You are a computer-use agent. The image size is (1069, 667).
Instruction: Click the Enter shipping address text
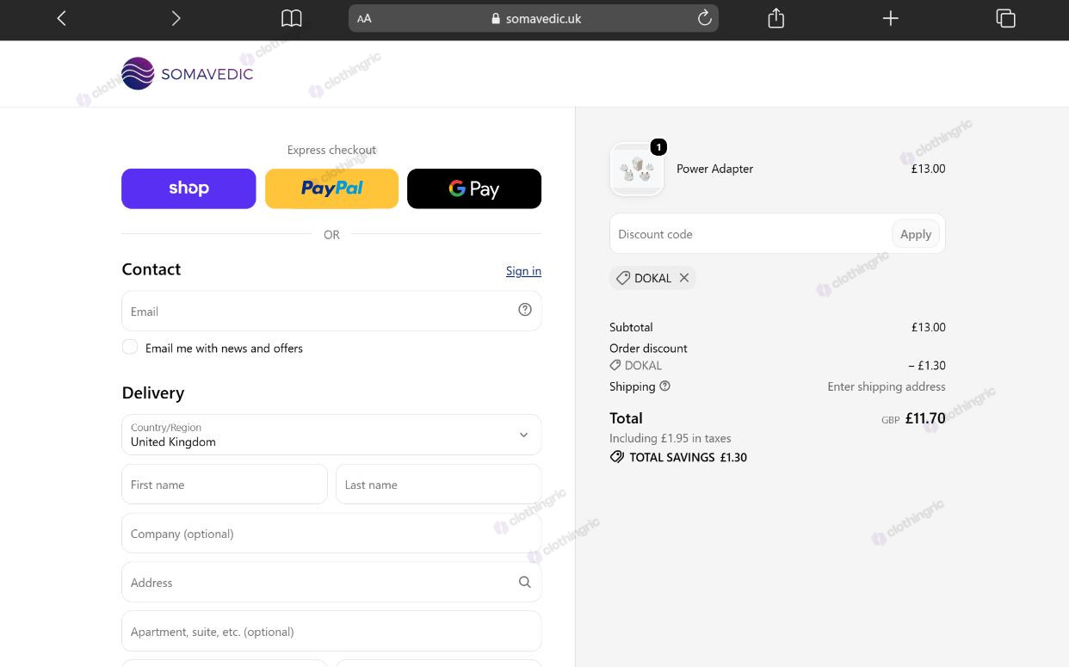coord(887,386)
